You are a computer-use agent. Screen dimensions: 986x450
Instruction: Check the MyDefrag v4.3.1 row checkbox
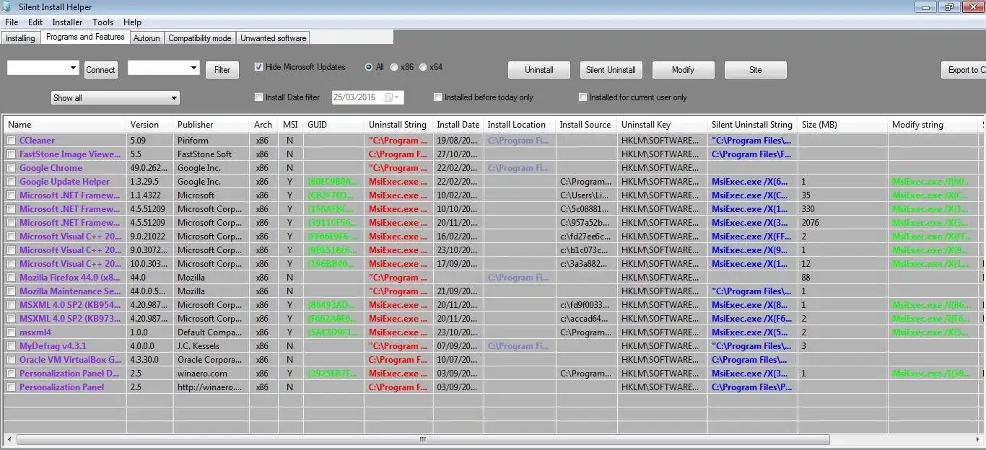coord(11,346)
